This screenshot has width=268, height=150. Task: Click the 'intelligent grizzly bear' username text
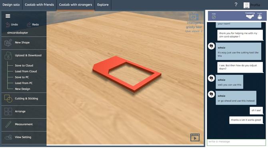point(194,25)
